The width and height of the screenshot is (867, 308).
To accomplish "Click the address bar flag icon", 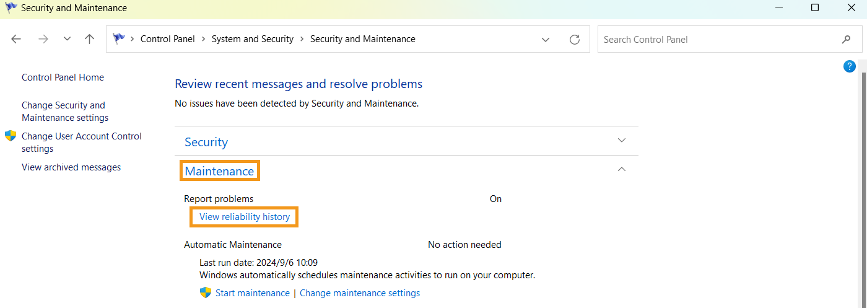I will (x=119, y=39).
